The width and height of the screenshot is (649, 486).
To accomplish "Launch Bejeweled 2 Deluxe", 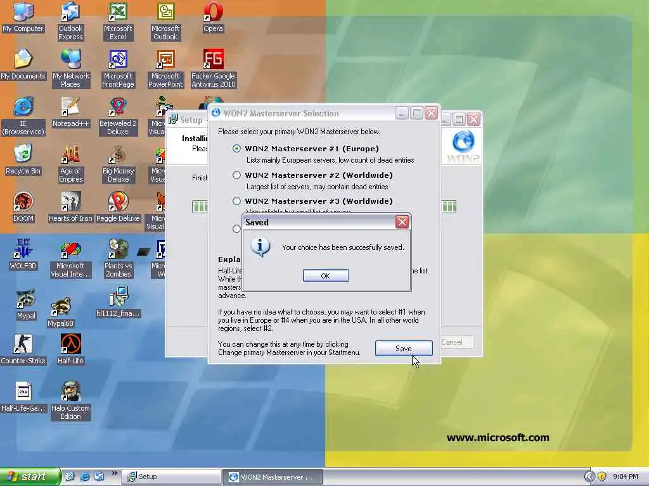I will coord(118,116).
